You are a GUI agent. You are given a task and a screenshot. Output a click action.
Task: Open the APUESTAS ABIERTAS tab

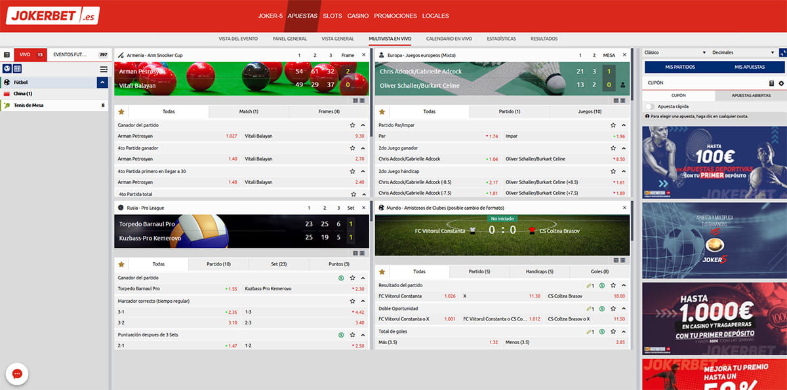751,95
